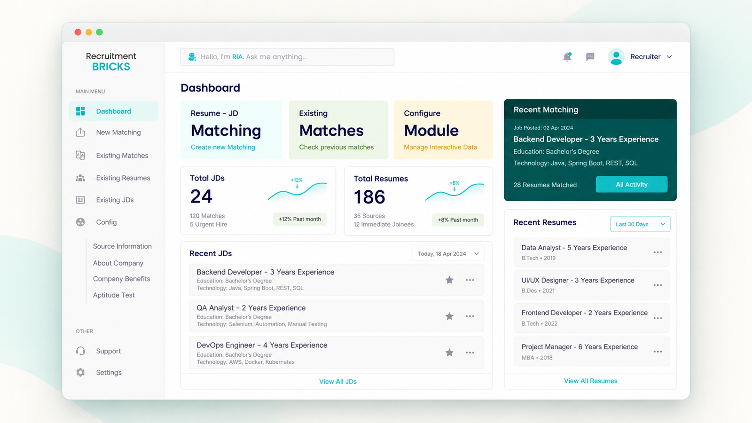Open the chat messages icon
Image resolution: width=752 pixels, height=423 pixels.
pos(590,57)
